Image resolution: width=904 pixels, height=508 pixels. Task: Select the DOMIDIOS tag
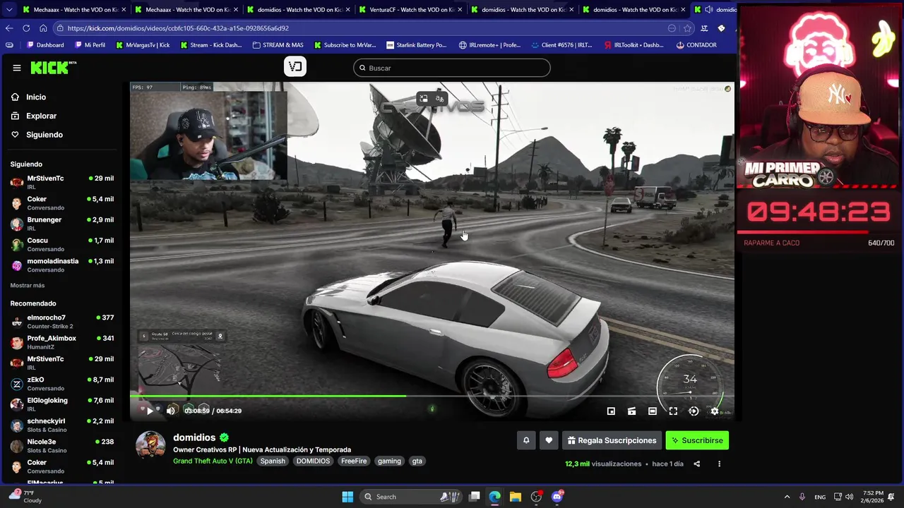click(x=313, y=461)
